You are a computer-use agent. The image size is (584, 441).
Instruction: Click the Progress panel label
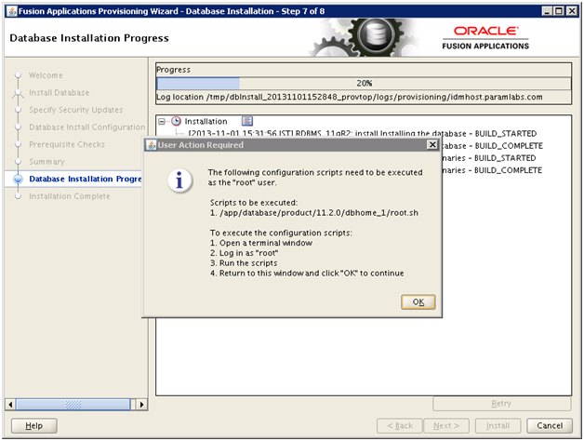point(173,70)
